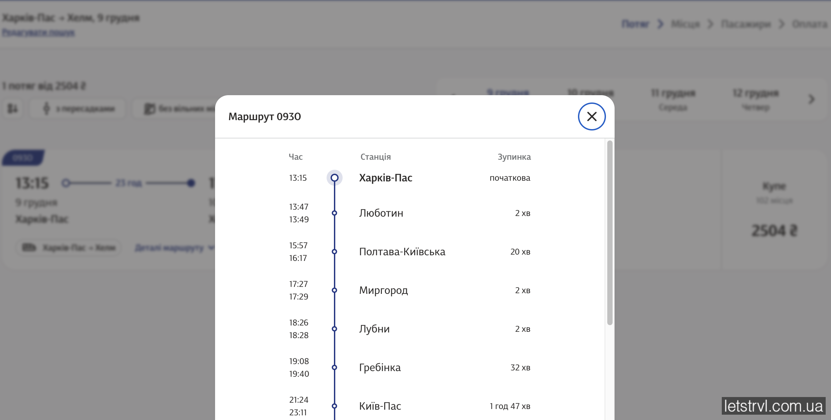Click the sort trains icon button
Screen dimensions: 831x420
[13, 108]
